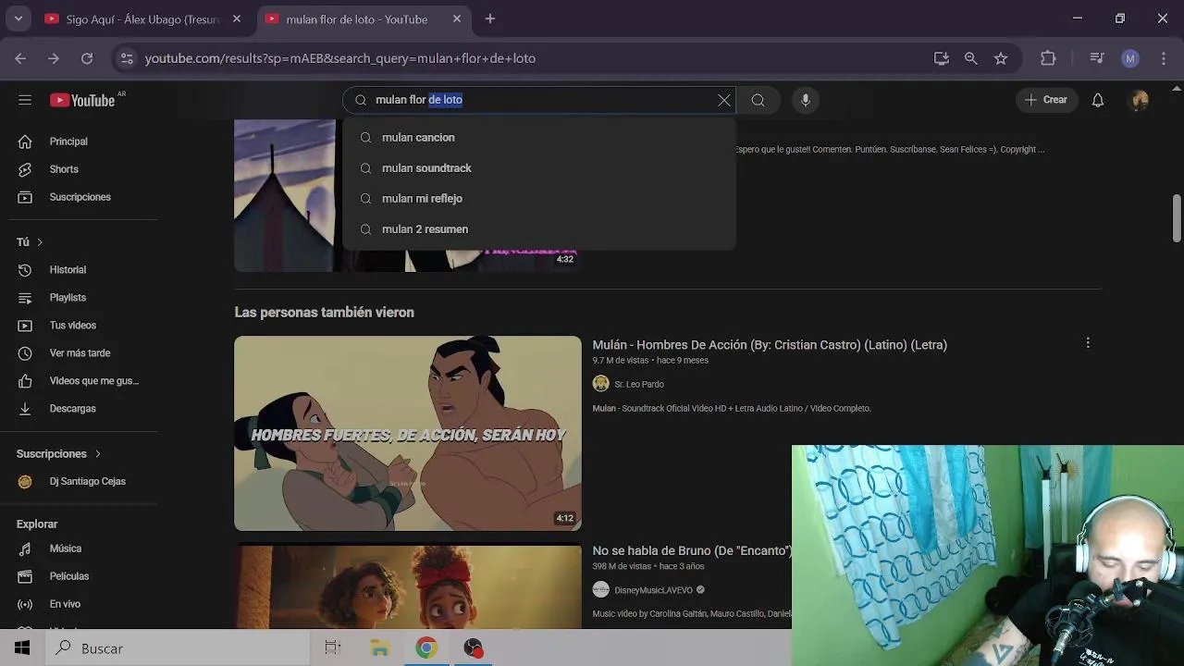Click the search magnifier button
This screenshot has width=1184, height=666.
758,100
